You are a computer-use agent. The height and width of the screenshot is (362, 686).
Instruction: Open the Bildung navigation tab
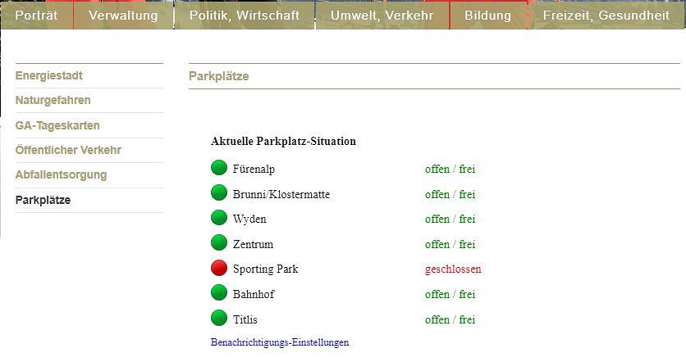point(487,16)
